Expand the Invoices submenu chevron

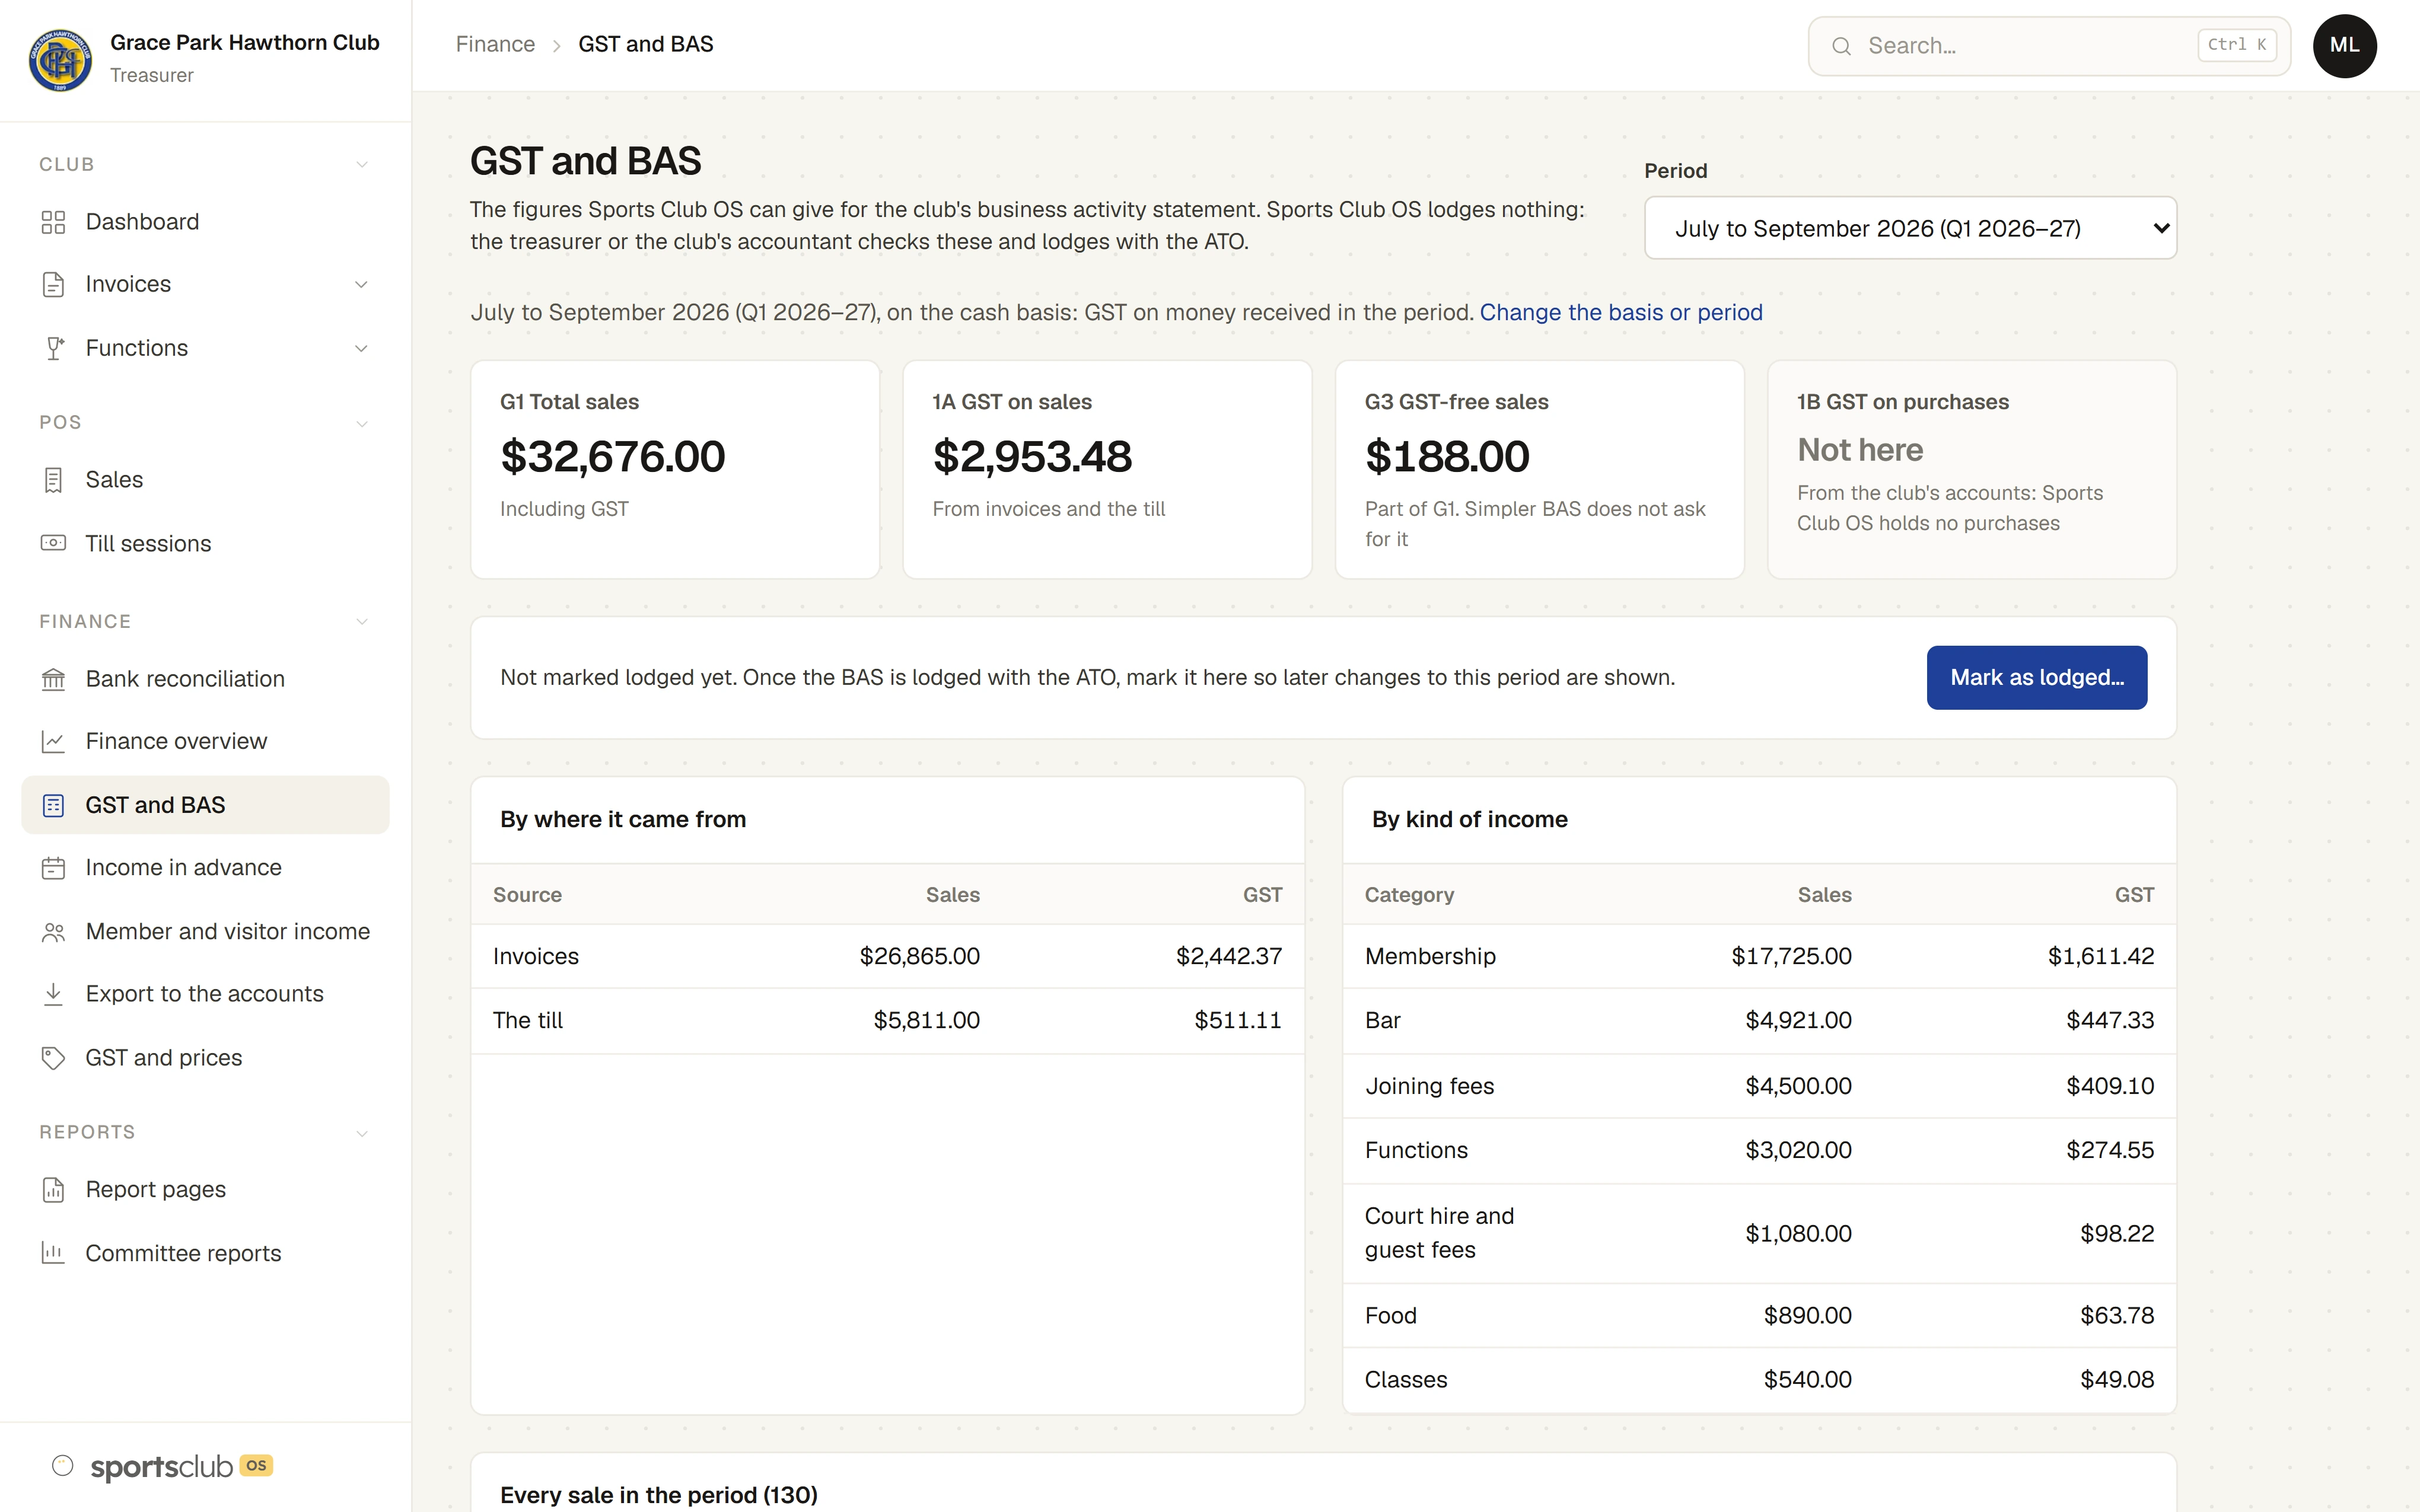click(x=361, y=285)
